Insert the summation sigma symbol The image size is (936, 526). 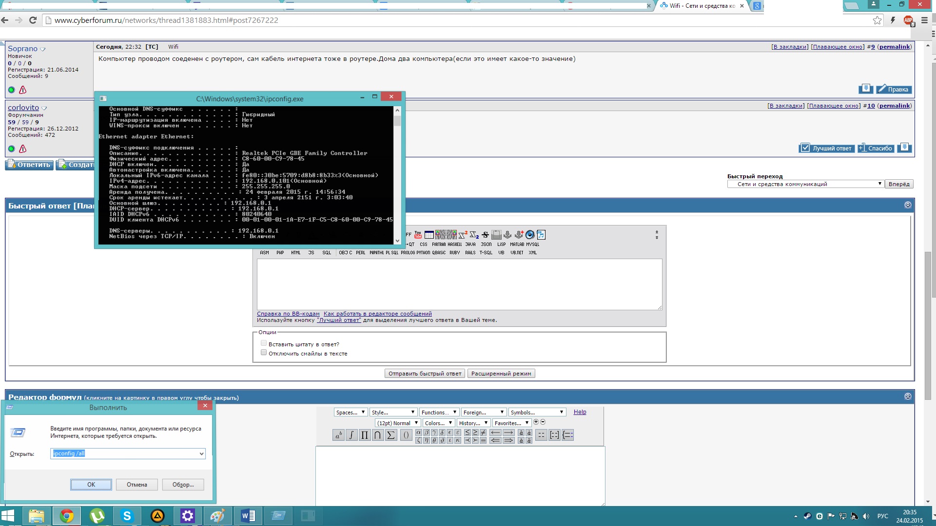coord(390,435)
